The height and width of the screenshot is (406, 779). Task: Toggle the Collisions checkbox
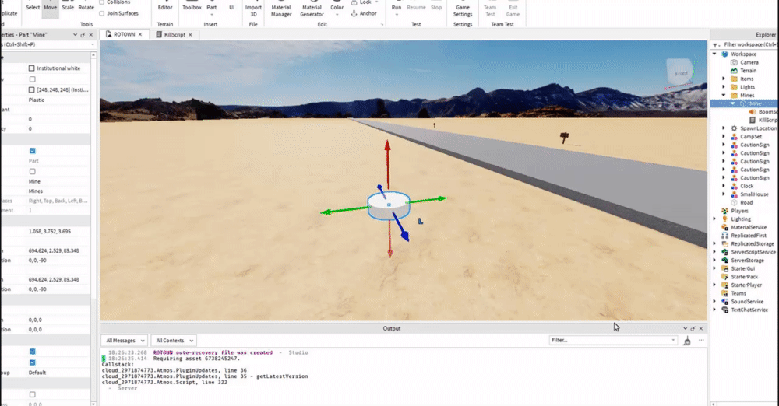pyautogui.click(x=102, y=2)
